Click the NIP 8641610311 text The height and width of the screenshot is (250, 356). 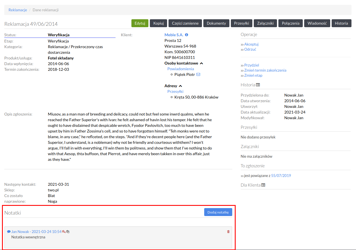(x=180, y=57)
